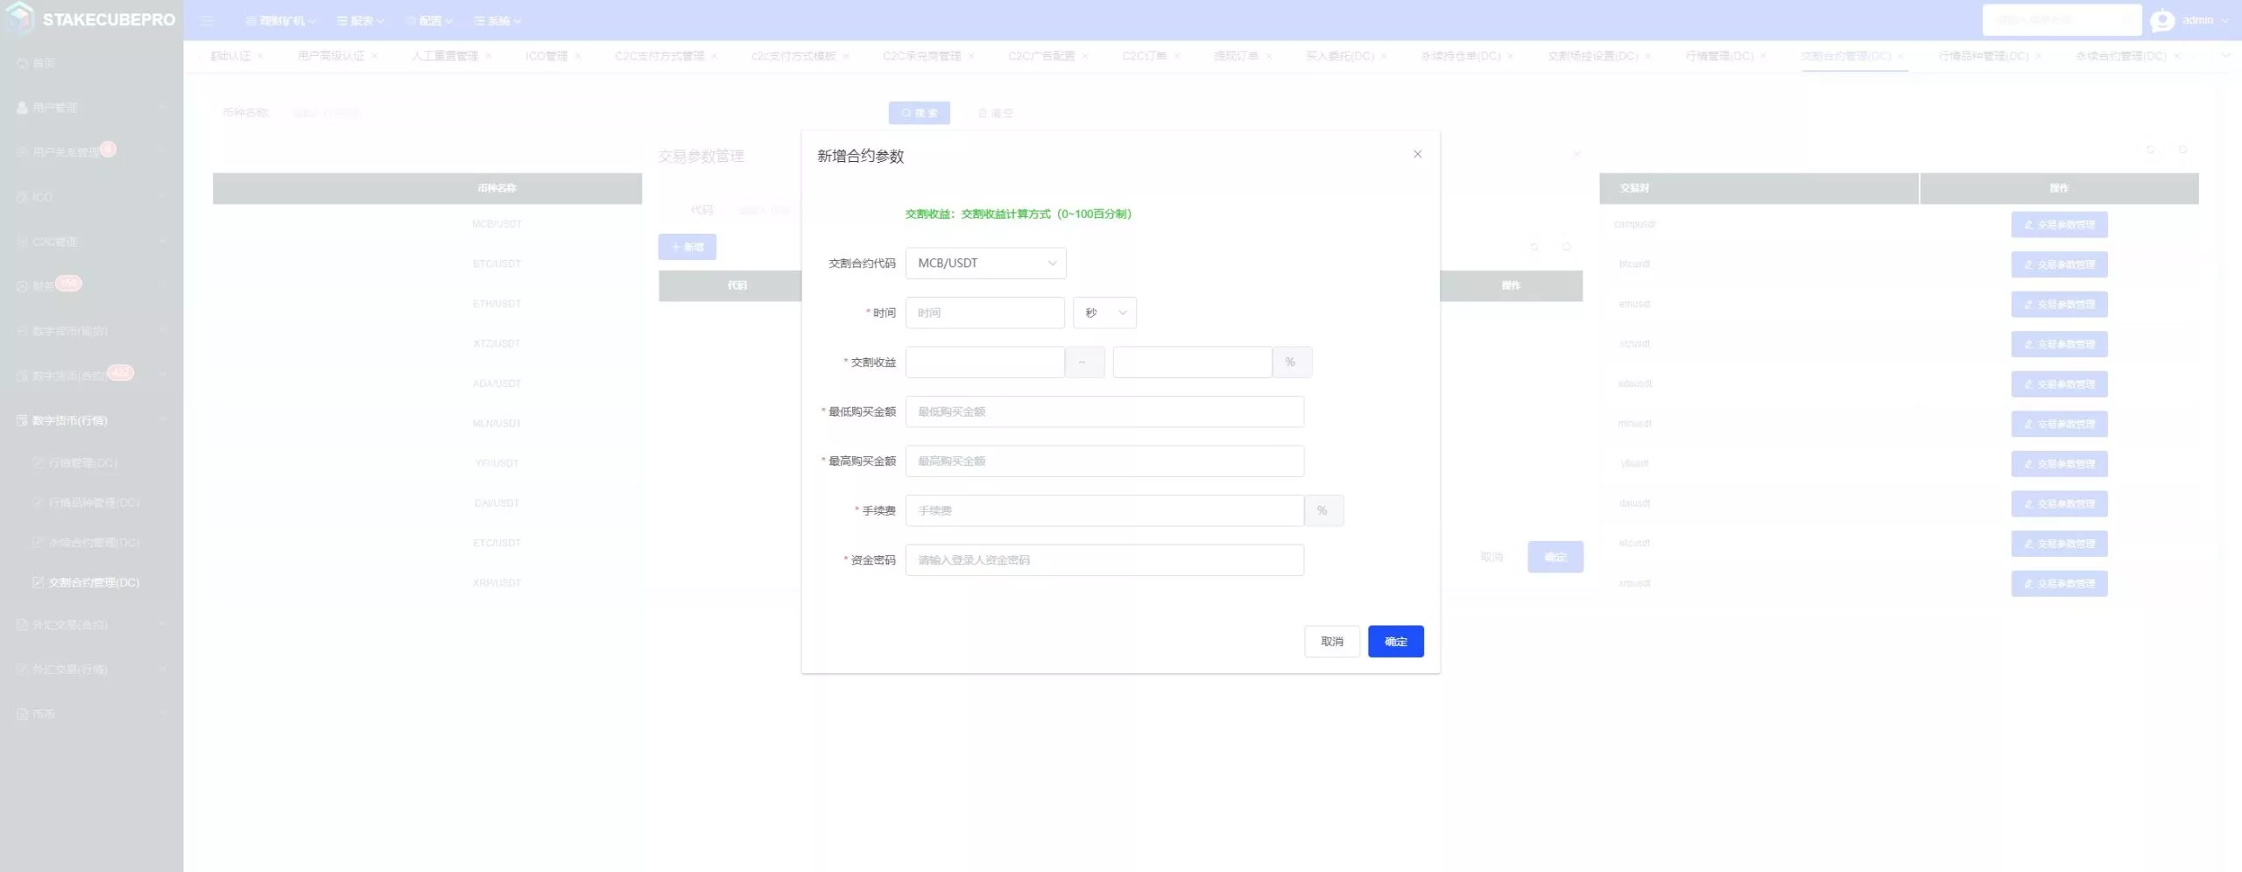The height and width of the screenshot is (872, 2242).
Task: Switch to the C2C订单 tab
Action: tap(1144, 55)
